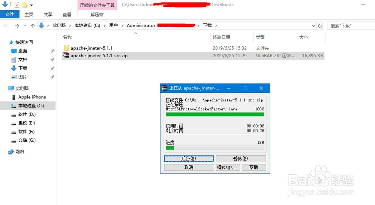375x205 pixels.
Task: Click the quick access toolbar down-arrow icon
Action: coord(5,4)
